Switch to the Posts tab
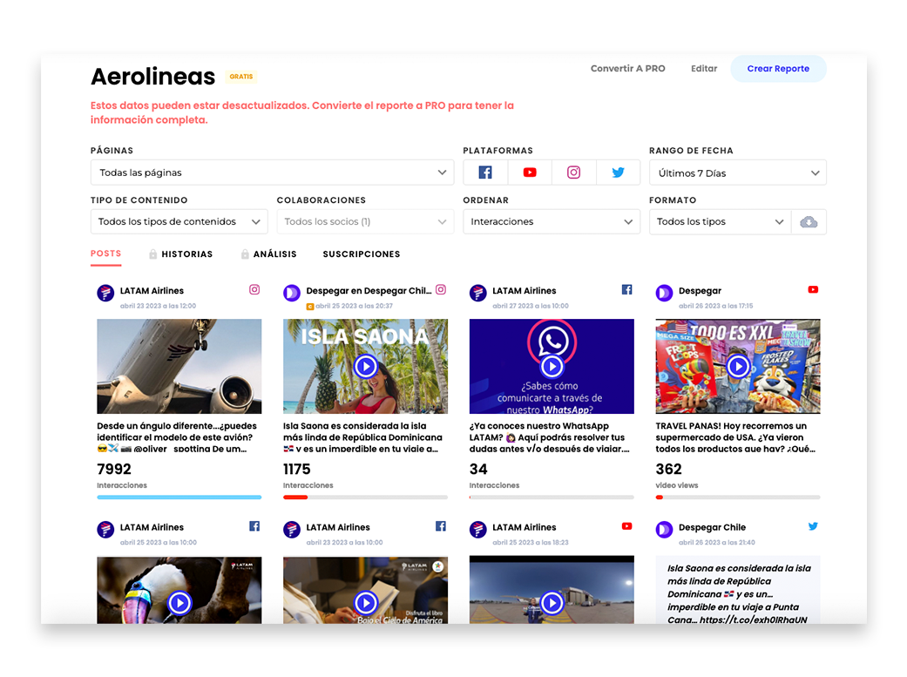Viewport: 907px width, 677px height. pos(105,254)
